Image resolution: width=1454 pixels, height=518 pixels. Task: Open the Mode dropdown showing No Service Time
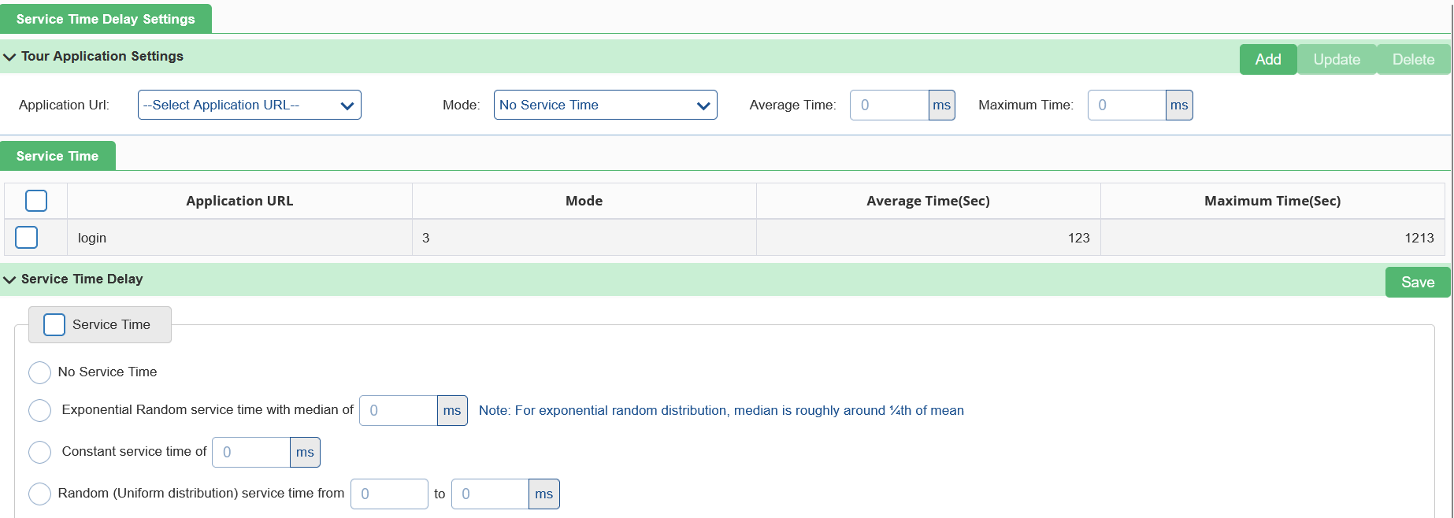point(606,105)
